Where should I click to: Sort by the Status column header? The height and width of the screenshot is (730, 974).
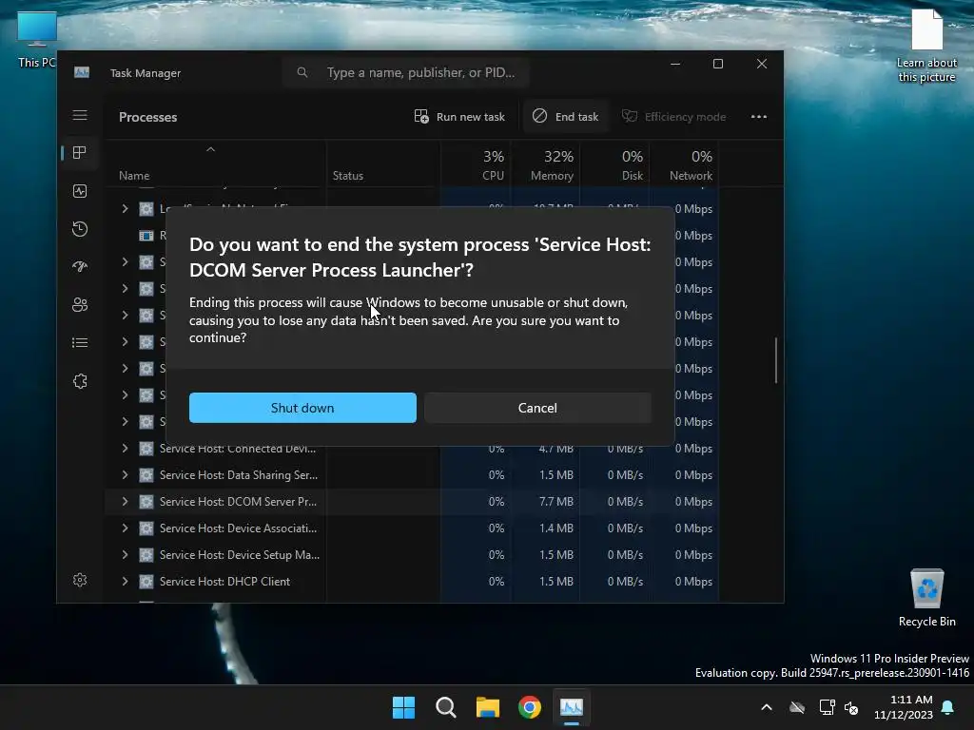(x=383, y=163)
